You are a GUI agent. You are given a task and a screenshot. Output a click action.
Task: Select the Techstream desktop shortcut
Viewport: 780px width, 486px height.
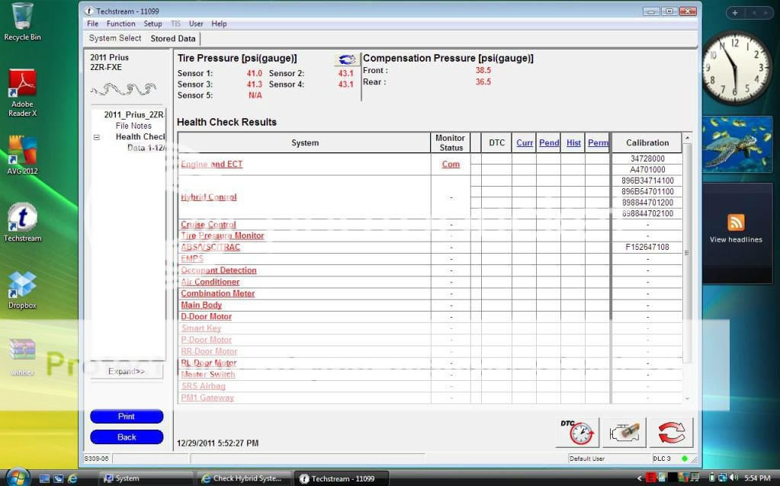coord(22,222)
